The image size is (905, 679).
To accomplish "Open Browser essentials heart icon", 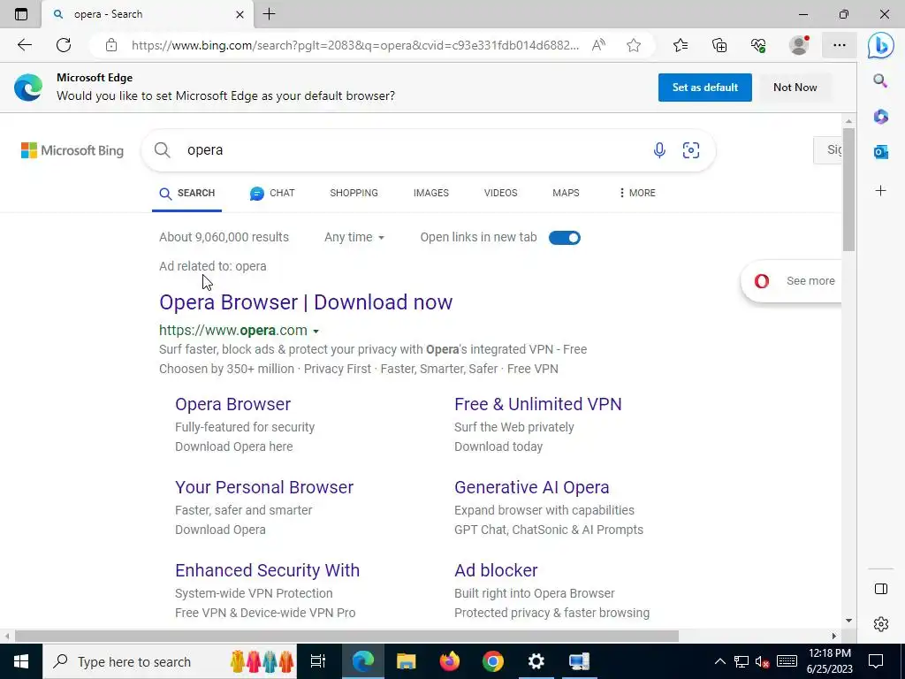I will click(x=758, y=45).
